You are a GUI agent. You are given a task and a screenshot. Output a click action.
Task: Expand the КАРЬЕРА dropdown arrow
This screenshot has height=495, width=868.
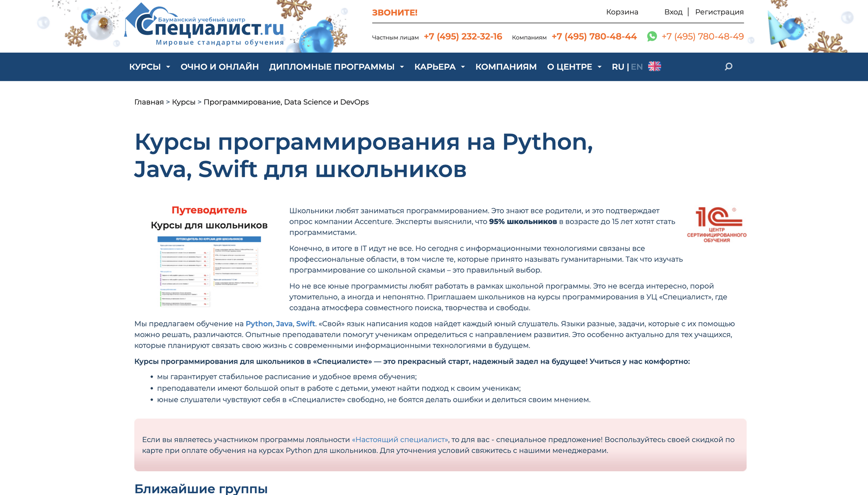[463, 67]
